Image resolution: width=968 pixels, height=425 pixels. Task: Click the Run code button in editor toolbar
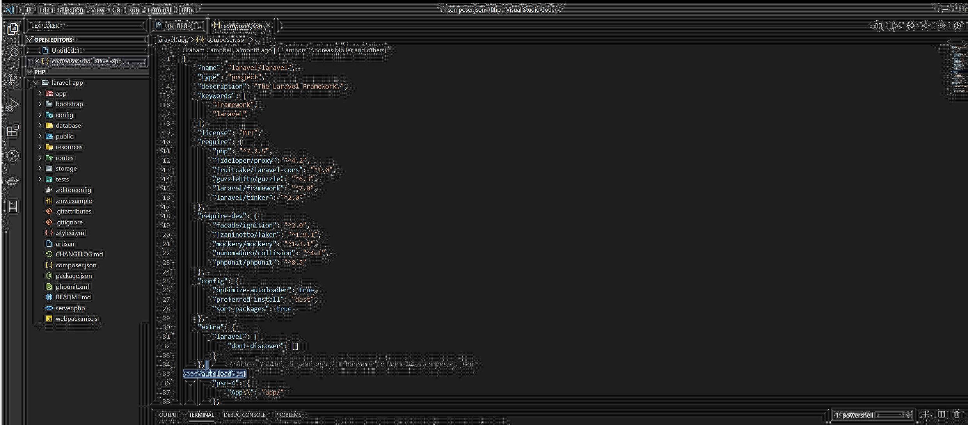tap(895, 25)
